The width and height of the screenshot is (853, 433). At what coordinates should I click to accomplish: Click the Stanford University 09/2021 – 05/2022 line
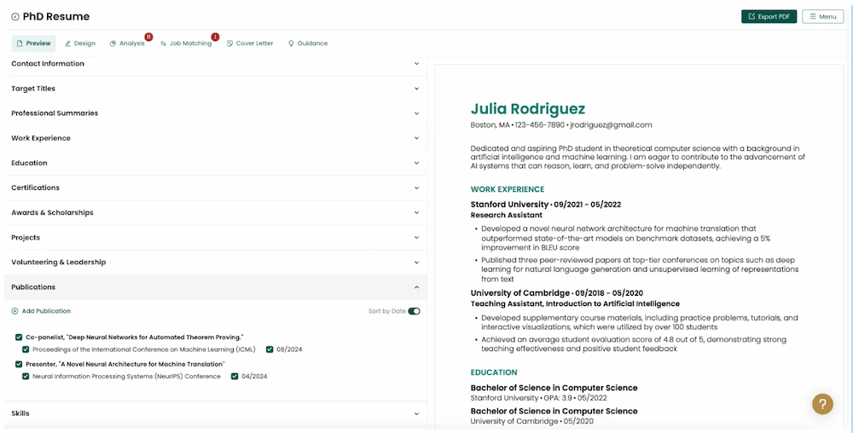point(546,205)
